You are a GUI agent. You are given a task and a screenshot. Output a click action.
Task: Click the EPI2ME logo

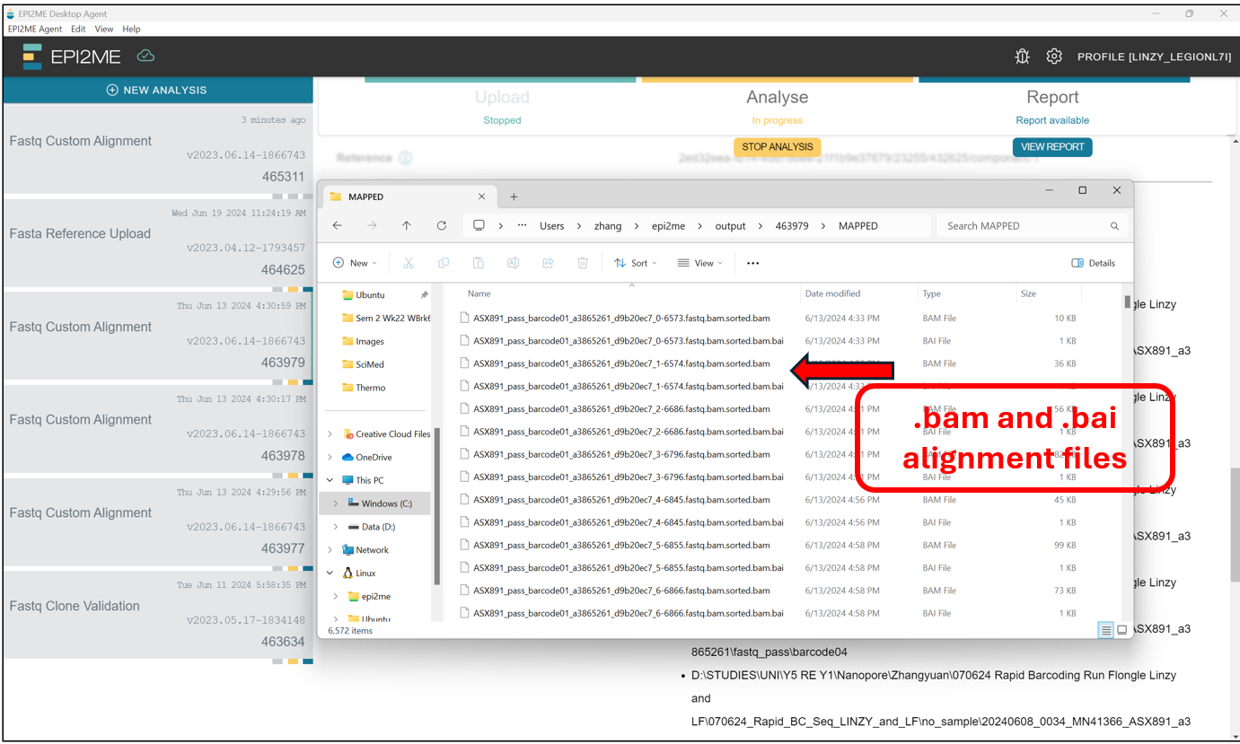click(x=72, y=57)
